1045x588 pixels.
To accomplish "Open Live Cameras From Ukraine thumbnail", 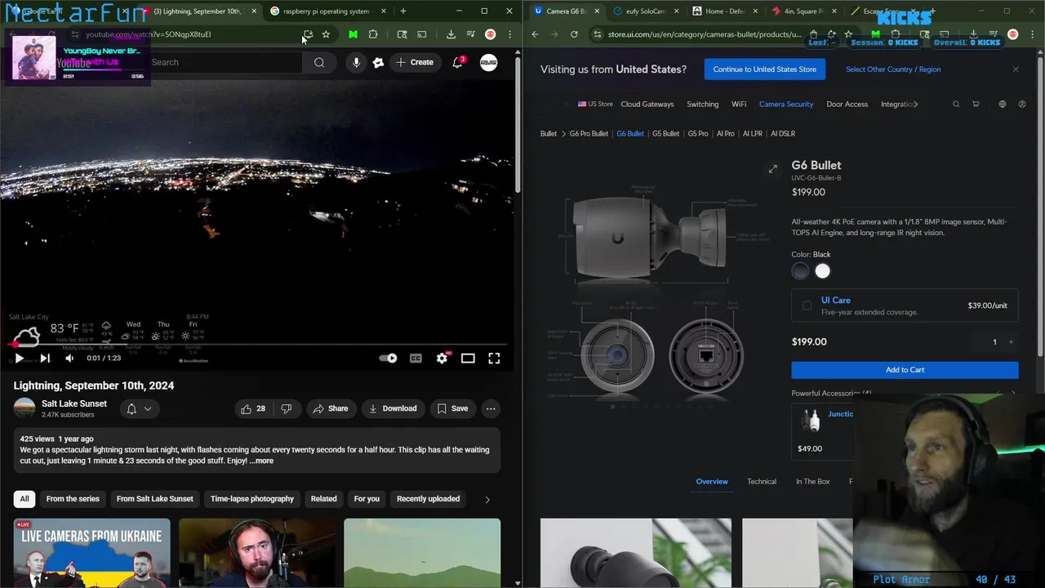I will click(x=92, y=553).
